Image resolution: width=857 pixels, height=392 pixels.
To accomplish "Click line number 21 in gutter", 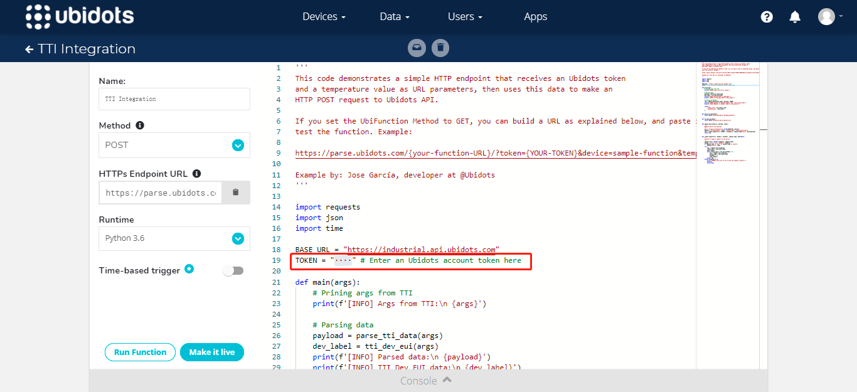I will point(276,282).
